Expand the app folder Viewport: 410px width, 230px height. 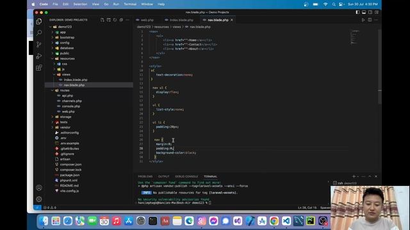tap(53, 33)
